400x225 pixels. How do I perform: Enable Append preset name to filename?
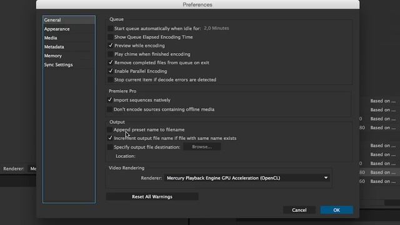coord(110,129)
